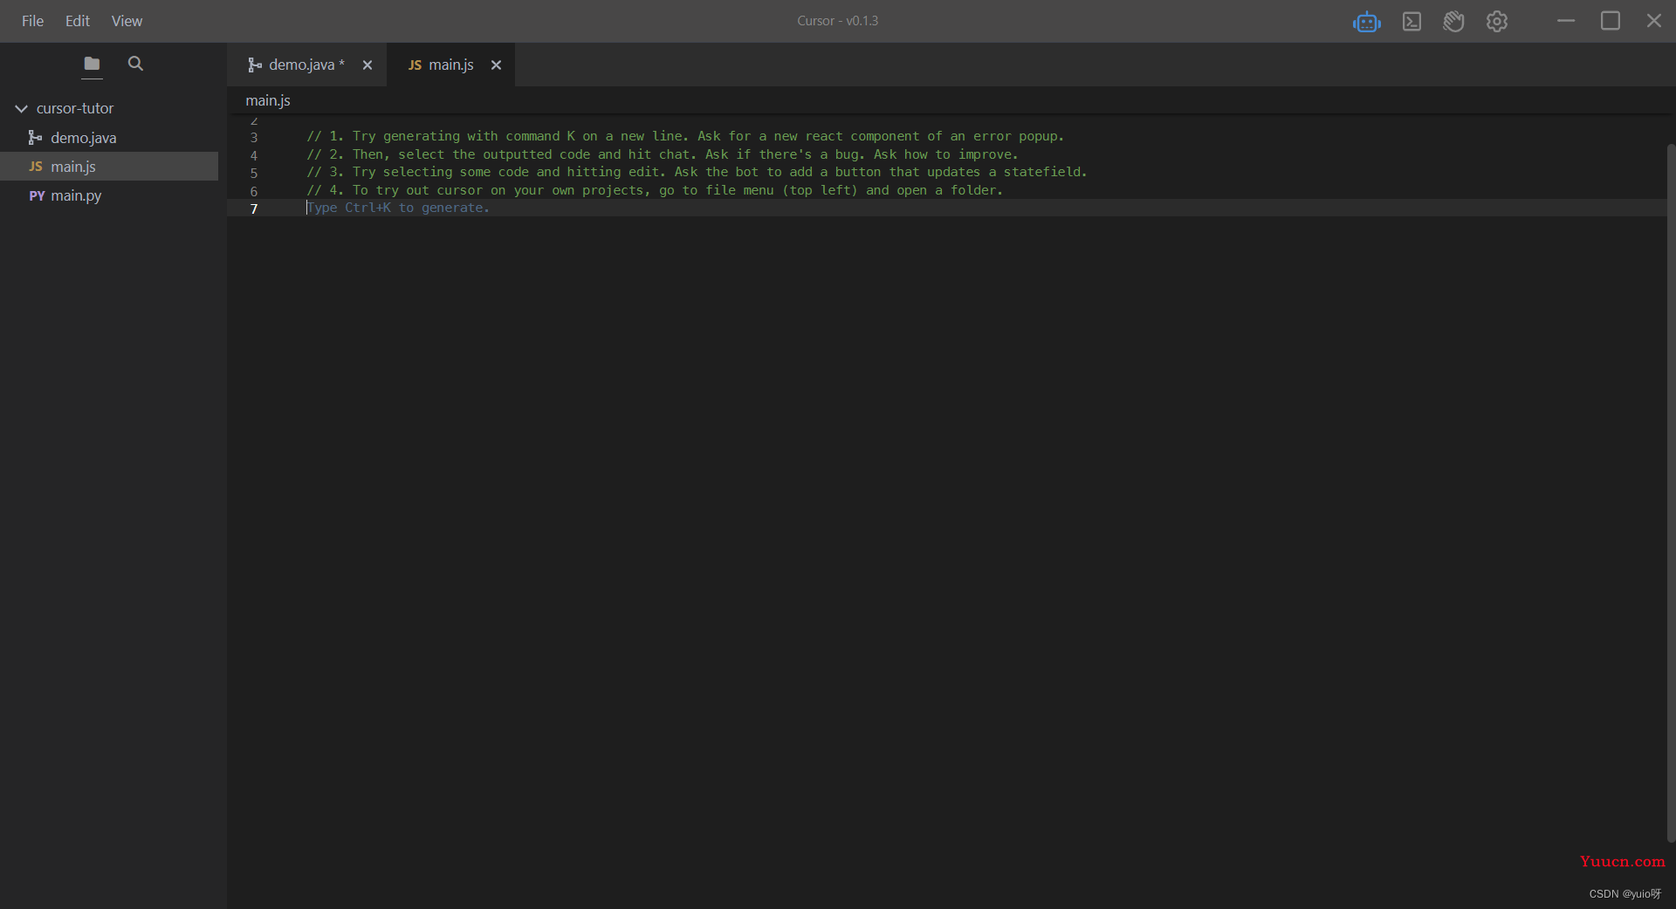Close the Cursor window
This screenshot has width=1676, height=909.
(1654, 21)
